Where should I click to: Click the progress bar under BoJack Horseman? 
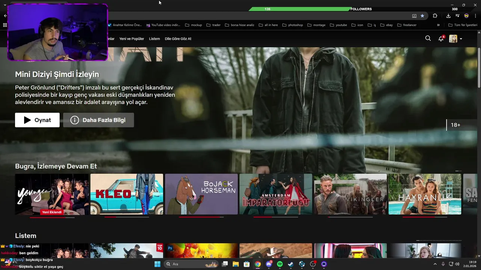[201, 217]
